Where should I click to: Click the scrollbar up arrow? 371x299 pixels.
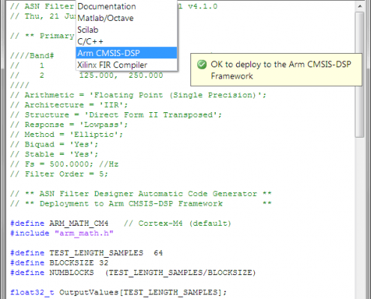[360, 6]
